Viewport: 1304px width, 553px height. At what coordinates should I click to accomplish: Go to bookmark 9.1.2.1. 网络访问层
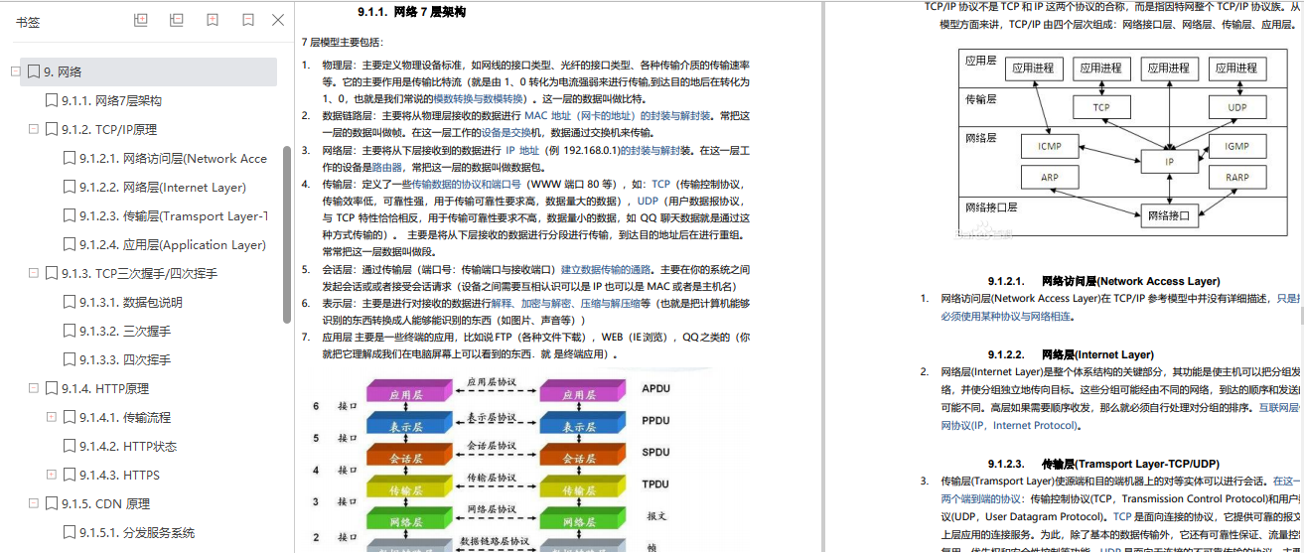[174, 158]
